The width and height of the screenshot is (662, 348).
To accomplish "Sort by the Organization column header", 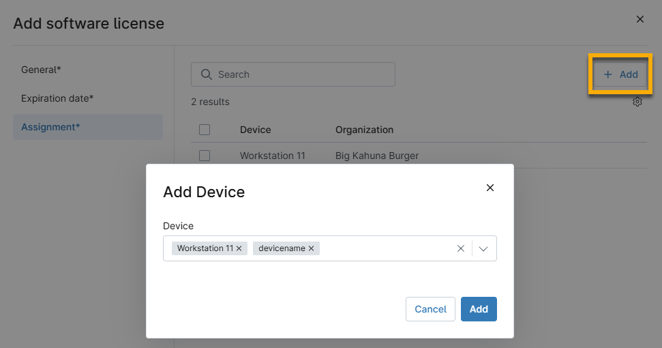I will click(x=364, y=130).
